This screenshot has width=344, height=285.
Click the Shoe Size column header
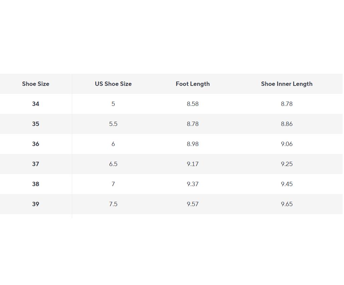[x=35, y=84]
